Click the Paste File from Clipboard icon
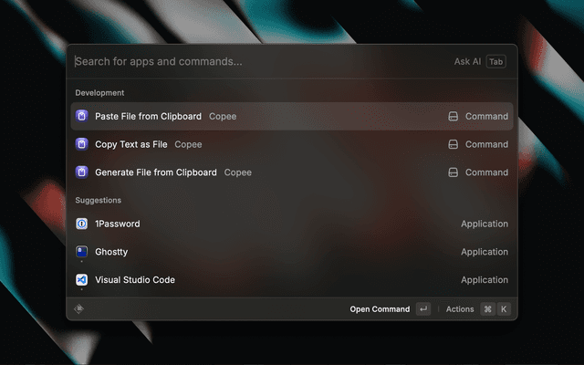 (81, 116)
